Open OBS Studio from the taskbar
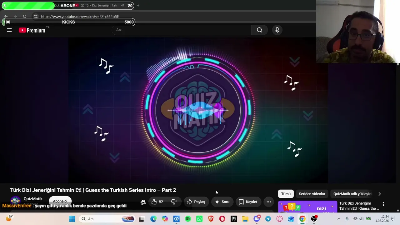Image resolution: width=400 pixels, height=225 pixels. tap(314, 219)
